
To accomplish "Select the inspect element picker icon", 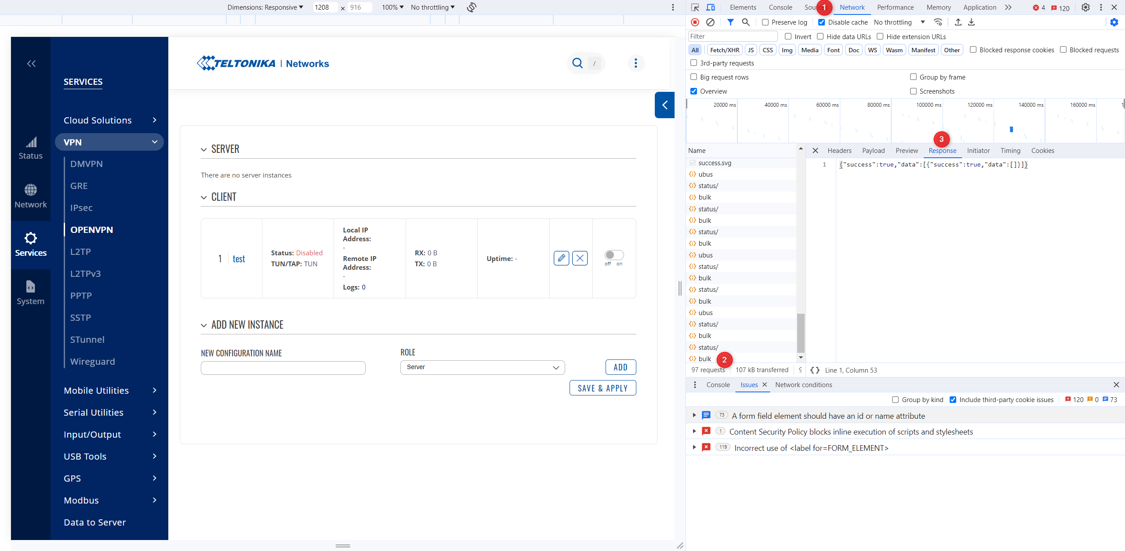I will point(695,7).
